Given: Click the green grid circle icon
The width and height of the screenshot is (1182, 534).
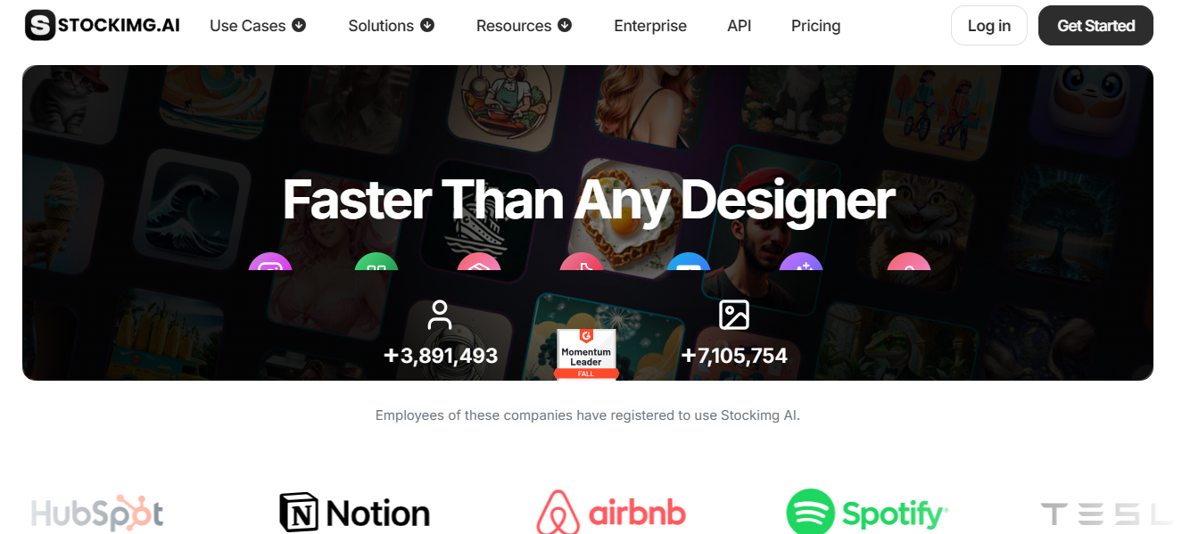Looking at the screenshot, I should click(376, 261).
